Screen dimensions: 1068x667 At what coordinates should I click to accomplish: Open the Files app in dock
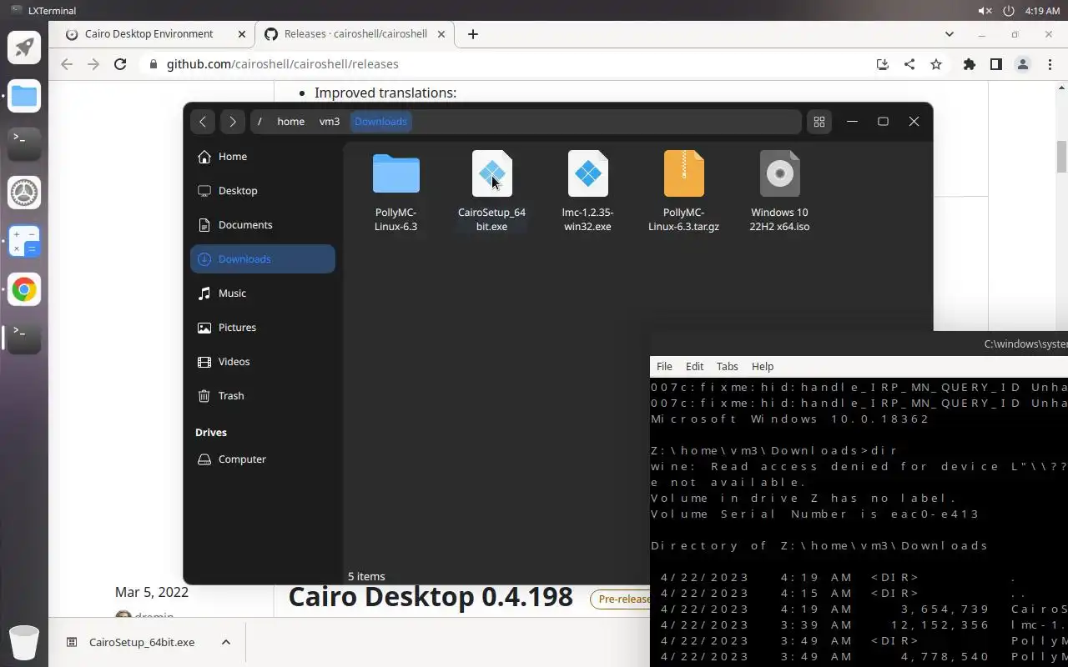[x=24, y=97]
